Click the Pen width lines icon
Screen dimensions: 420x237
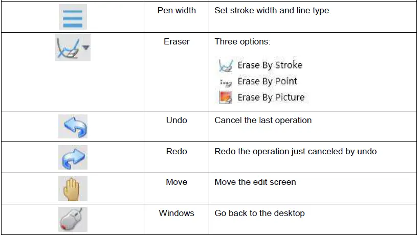[73, 17]
